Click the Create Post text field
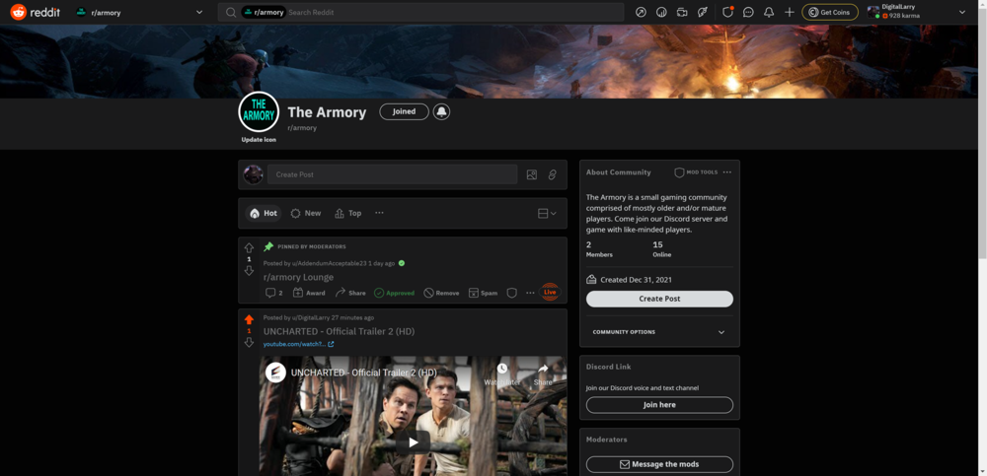 point(392,174)
